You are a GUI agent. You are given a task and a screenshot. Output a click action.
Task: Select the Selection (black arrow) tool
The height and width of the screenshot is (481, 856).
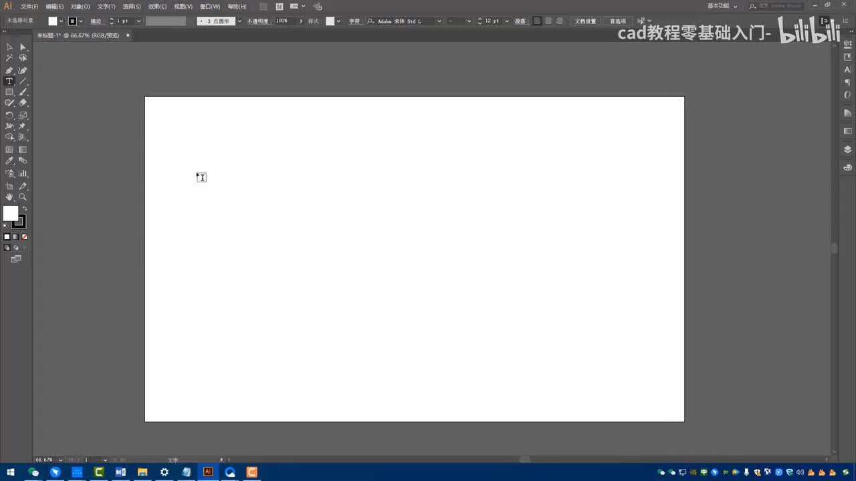click(x=9, y=47)
